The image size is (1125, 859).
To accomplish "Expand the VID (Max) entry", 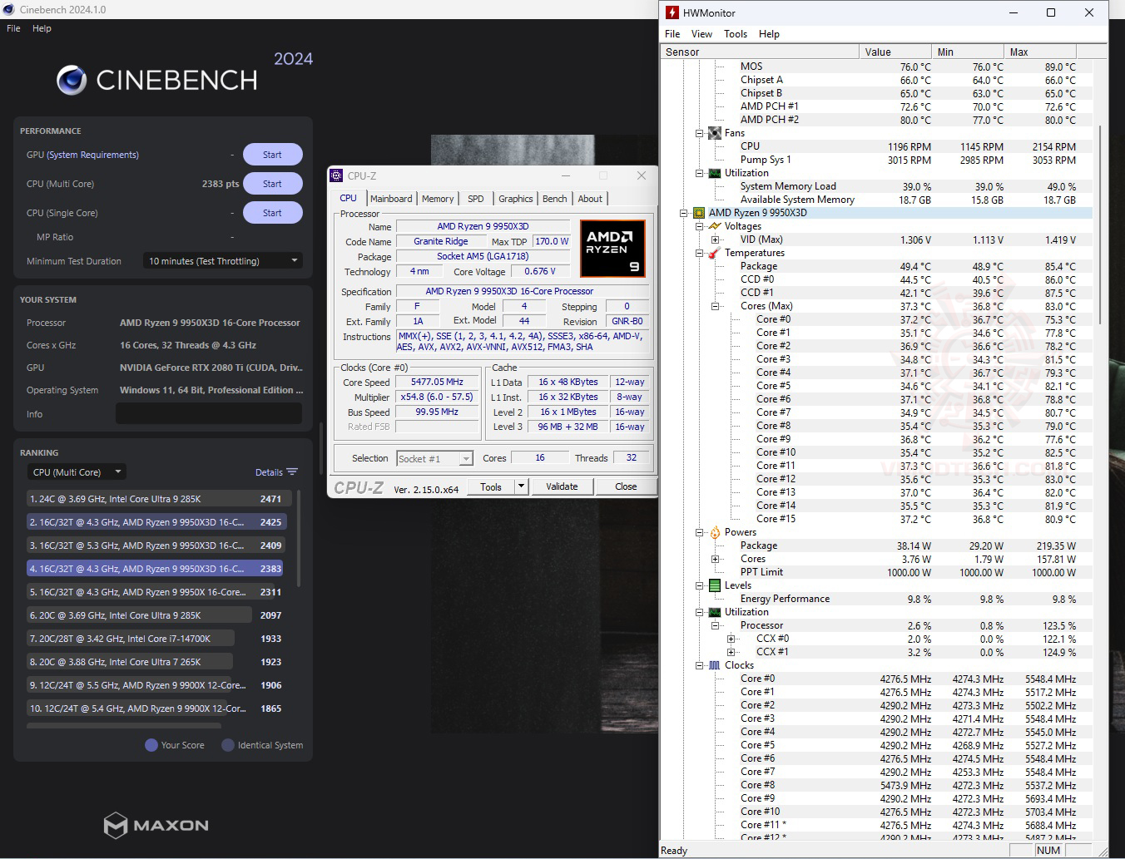I will 716,239.
